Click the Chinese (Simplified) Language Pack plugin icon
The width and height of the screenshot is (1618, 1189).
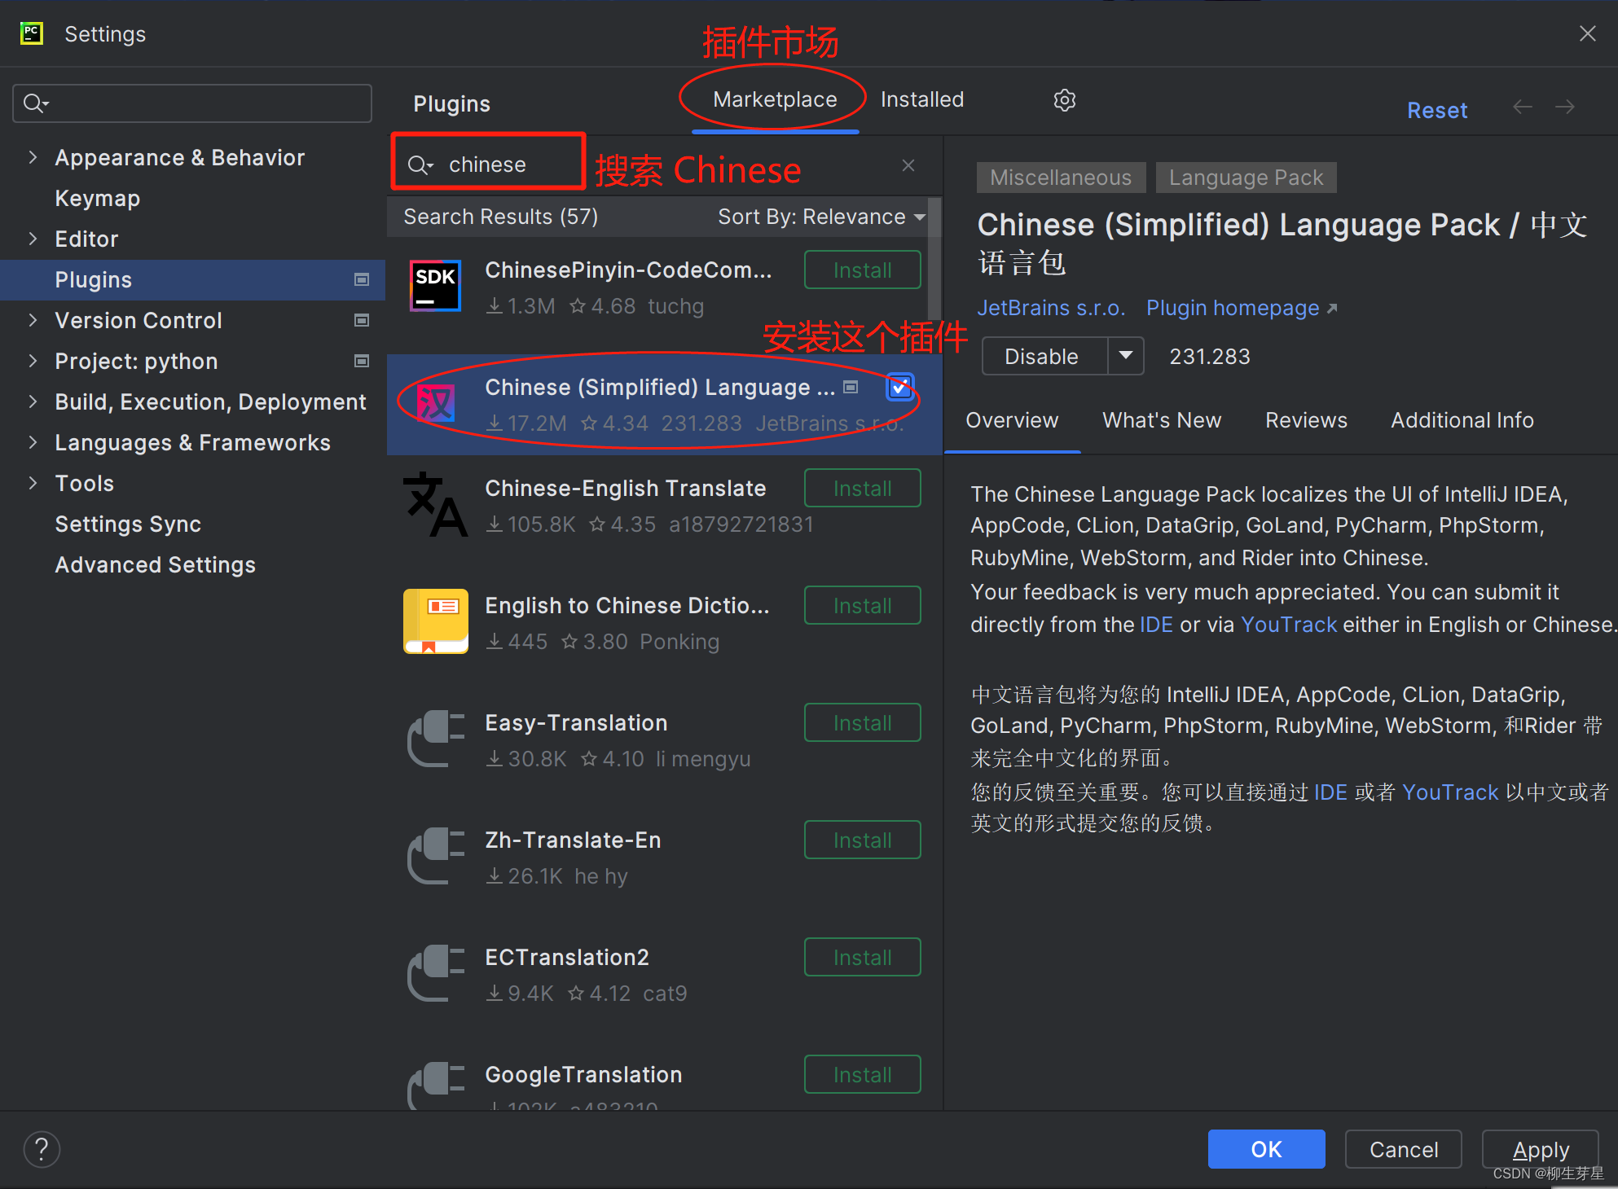click(436, 404)
